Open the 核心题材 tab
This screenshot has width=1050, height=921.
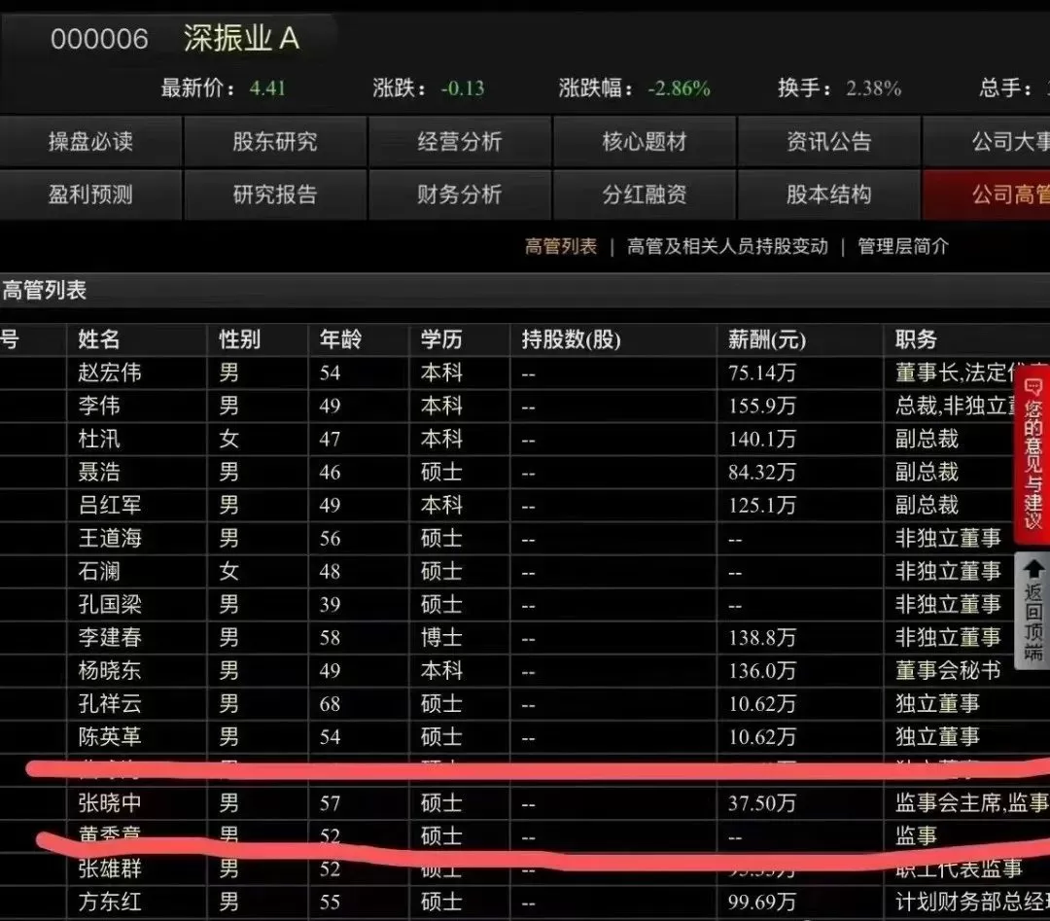click(645, 141)
